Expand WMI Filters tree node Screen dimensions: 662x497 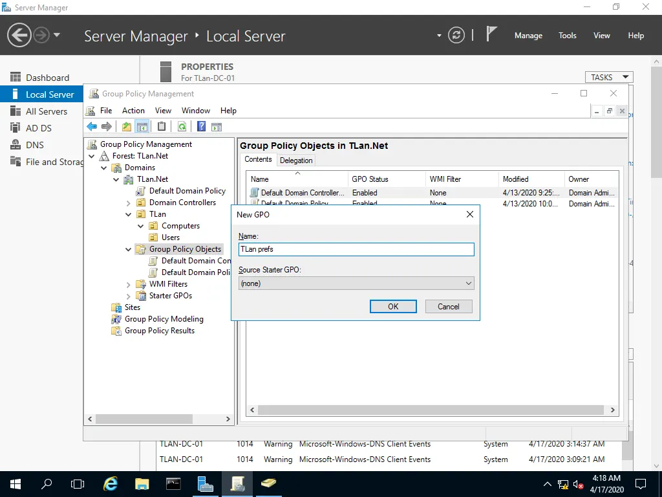[x=129, y=285]
